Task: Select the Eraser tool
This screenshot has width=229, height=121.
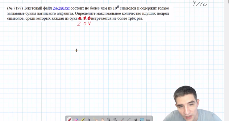Action: coord(76,119)
